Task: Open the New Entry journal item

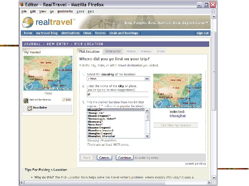Action: coord(47,108)
